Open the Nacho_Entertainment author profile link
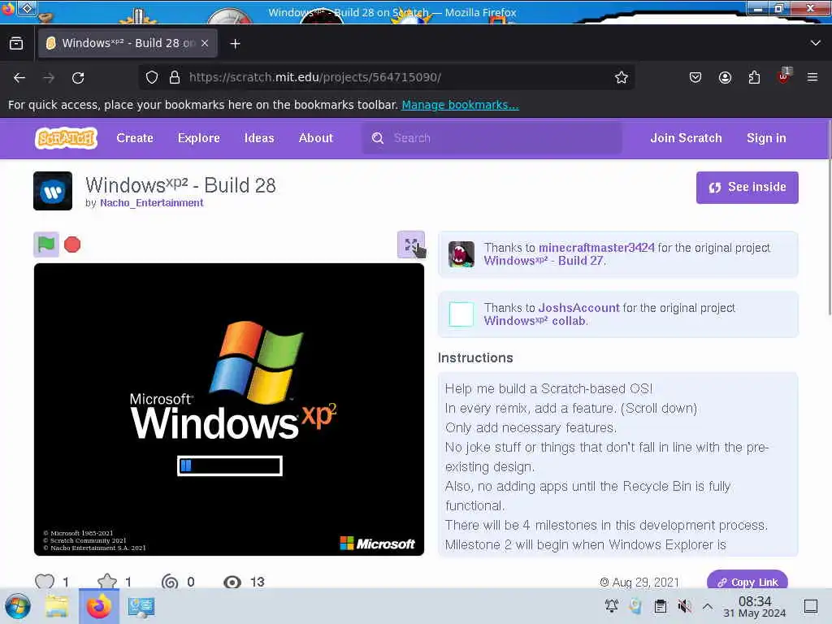Screen dimensions: 832x624 152,202
